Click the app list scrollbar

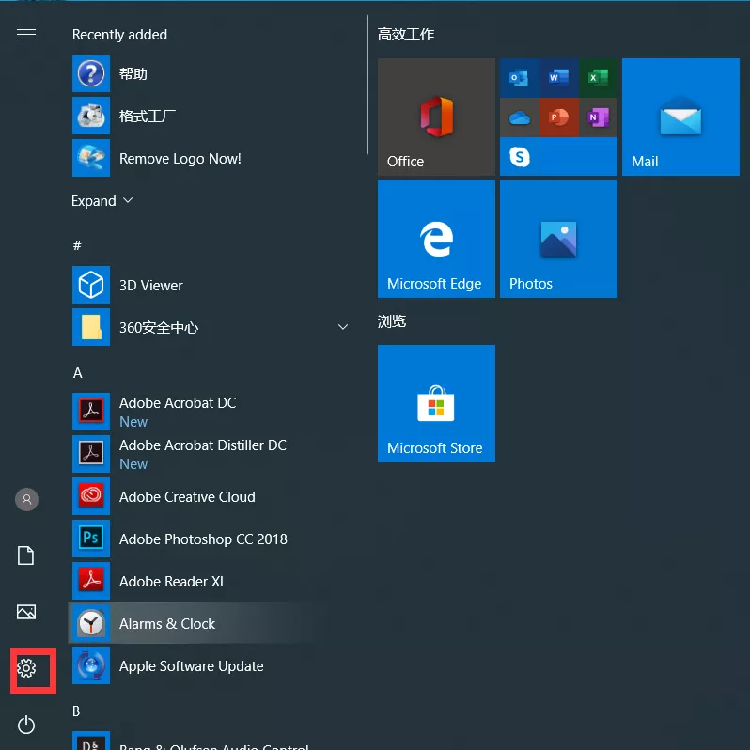(367, 85)
